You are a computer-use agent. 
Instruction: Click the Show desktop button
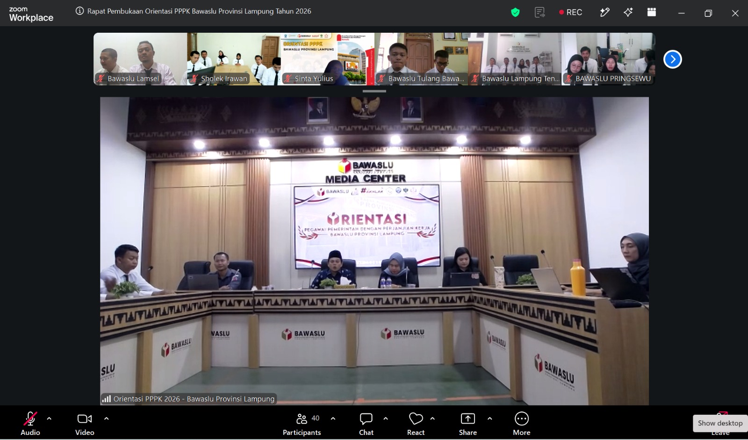(x=720, y=423)
